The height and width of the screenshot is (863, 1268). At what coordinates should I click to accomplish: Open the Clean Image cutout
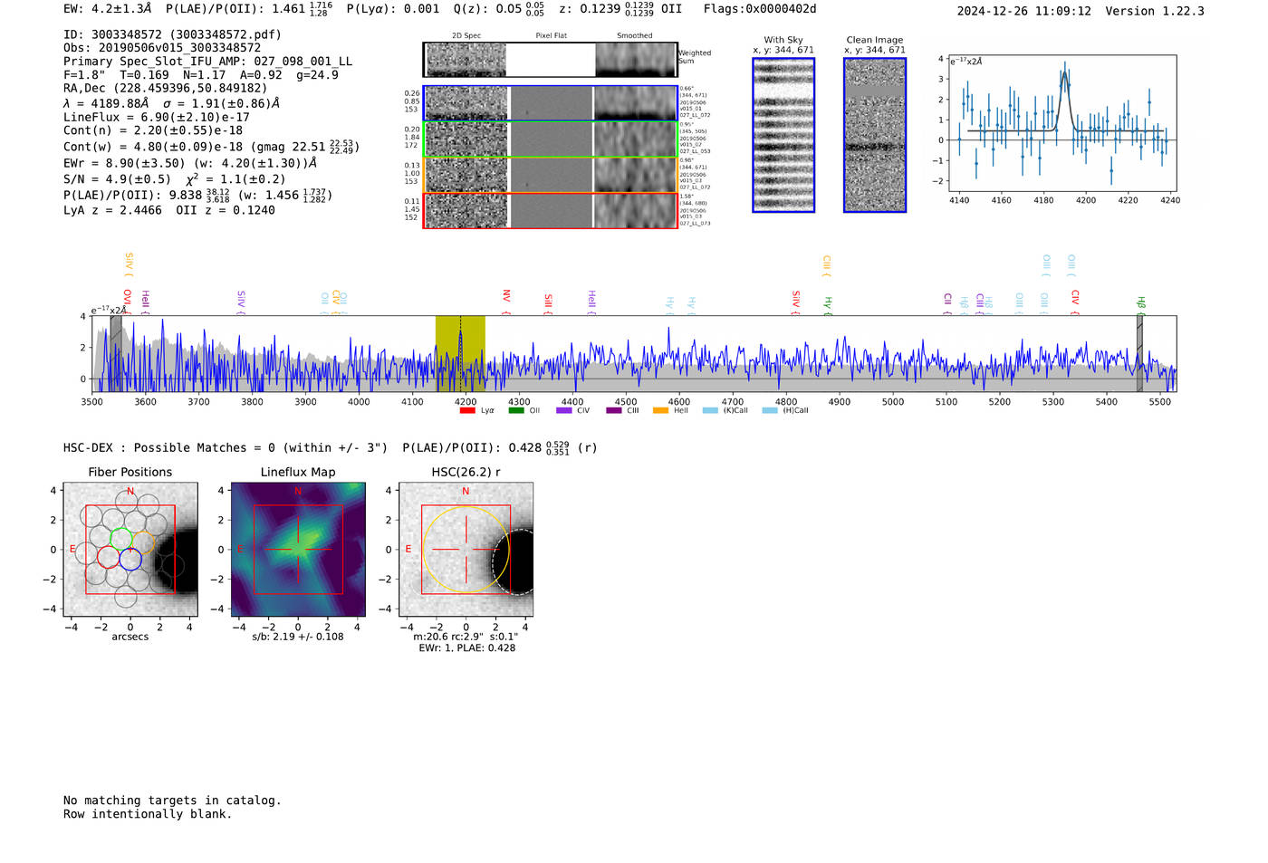(x=875, y=135)
